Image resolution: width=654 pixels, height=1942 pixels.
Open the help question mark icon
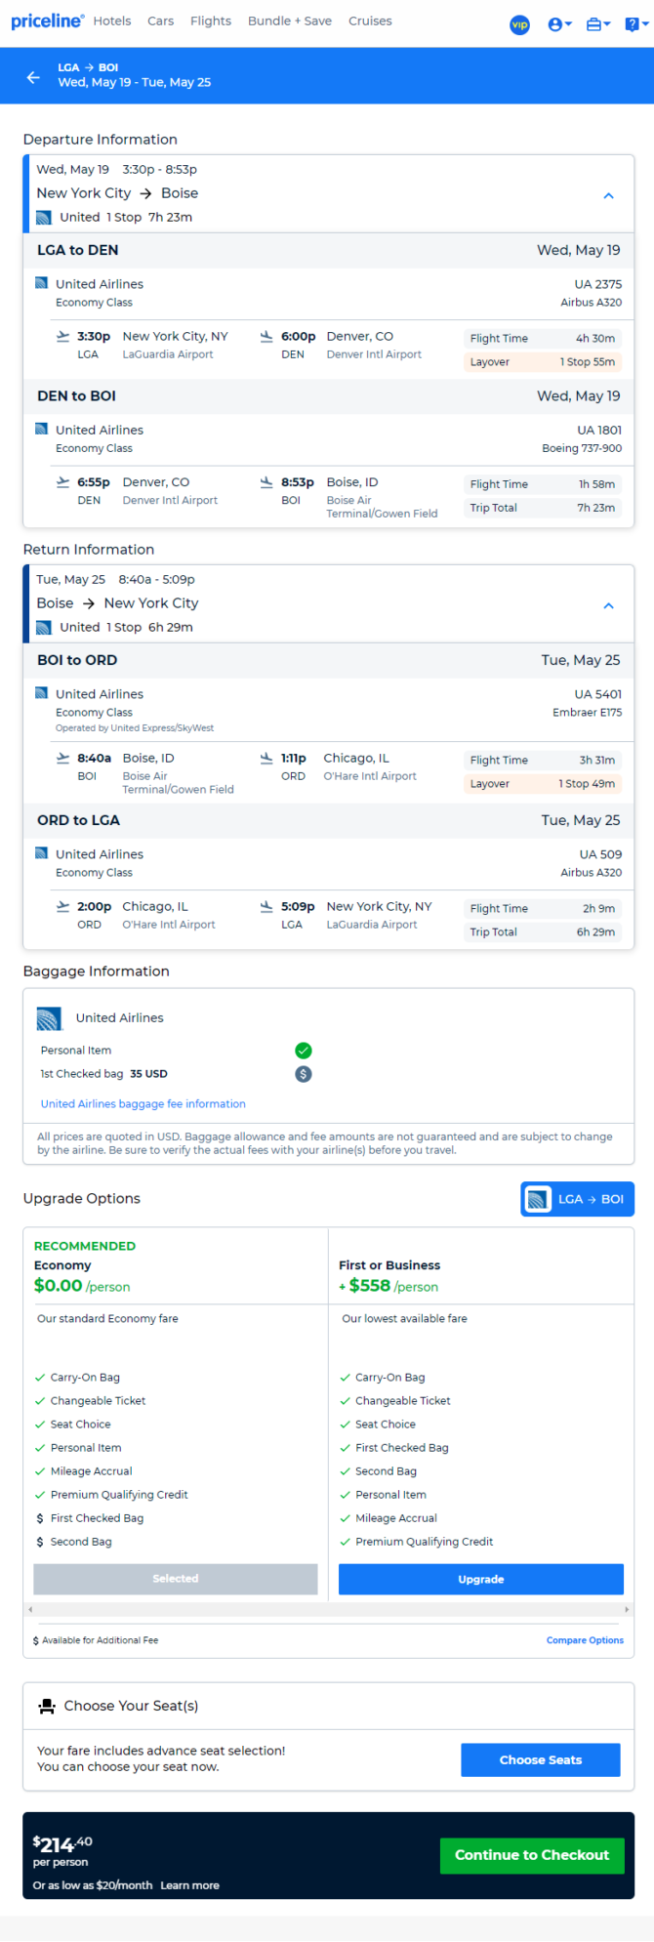coord(635,24)
